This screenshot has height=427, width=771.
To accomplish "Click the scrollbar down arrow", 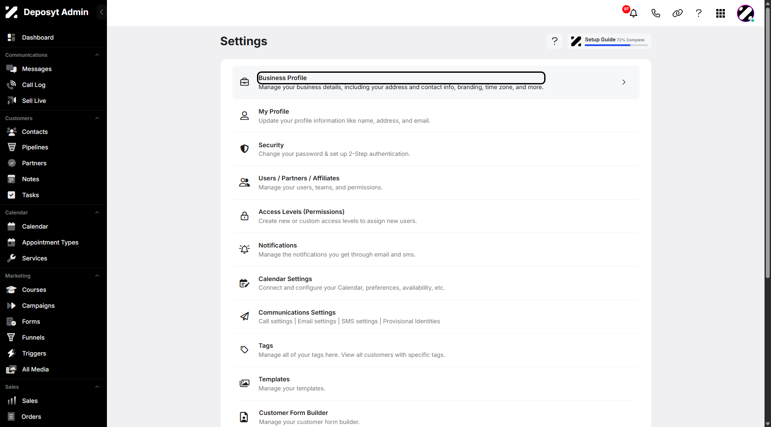I will pyautogui.click(x=768, y=424).
